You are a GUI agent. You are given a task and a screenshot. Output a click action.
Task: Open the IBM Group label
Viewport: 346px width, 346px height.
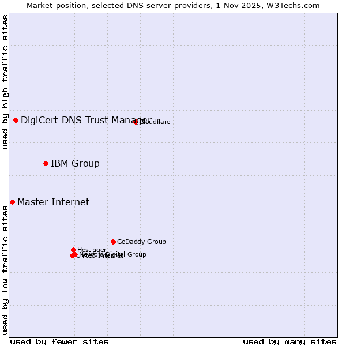tap(75, 163)
